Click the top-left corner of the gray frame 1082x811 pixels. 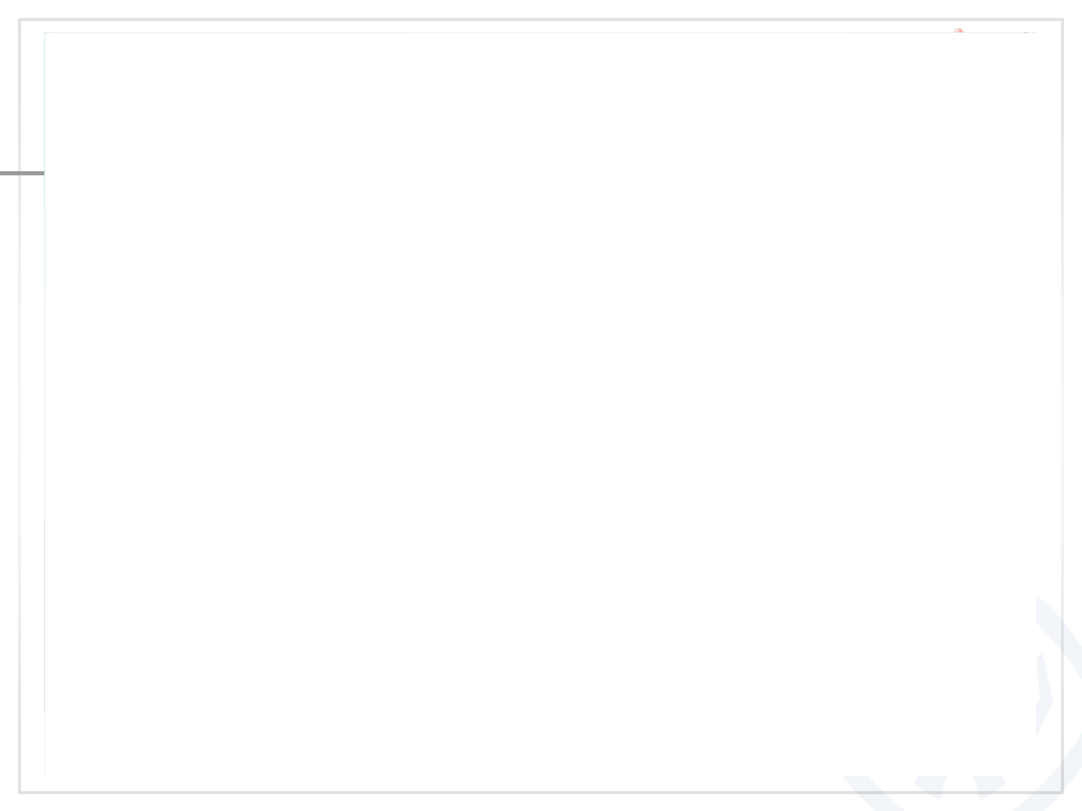pyautogui.click(x=20, y=20)
